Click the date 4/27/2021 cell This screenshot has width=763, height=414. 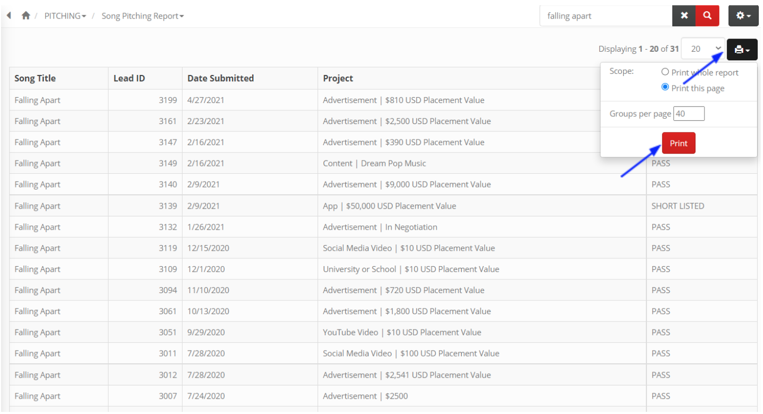[250, 100]
